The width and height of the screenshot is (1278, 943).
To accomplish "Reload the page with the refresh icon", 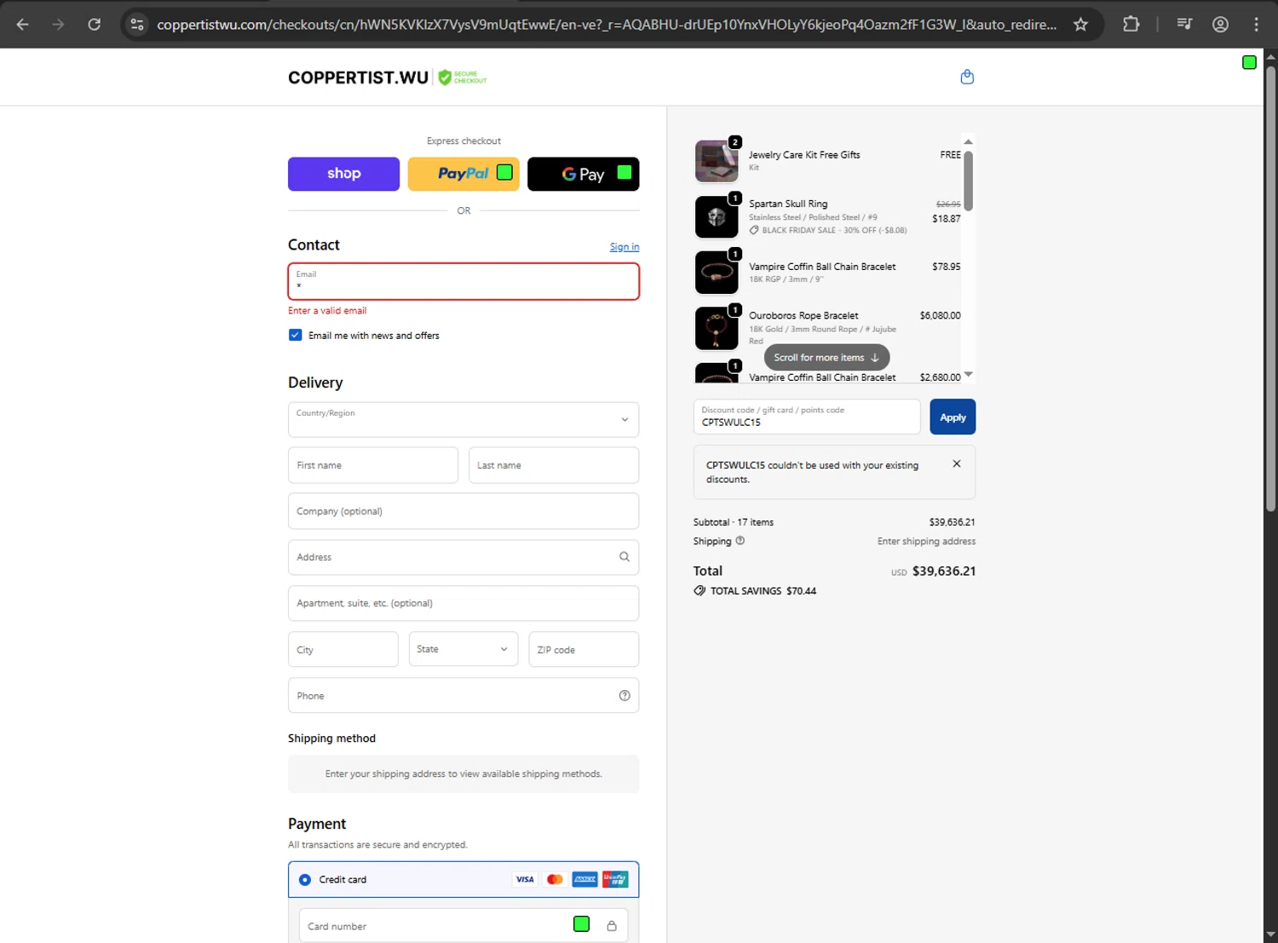I will tap(95, 25).
